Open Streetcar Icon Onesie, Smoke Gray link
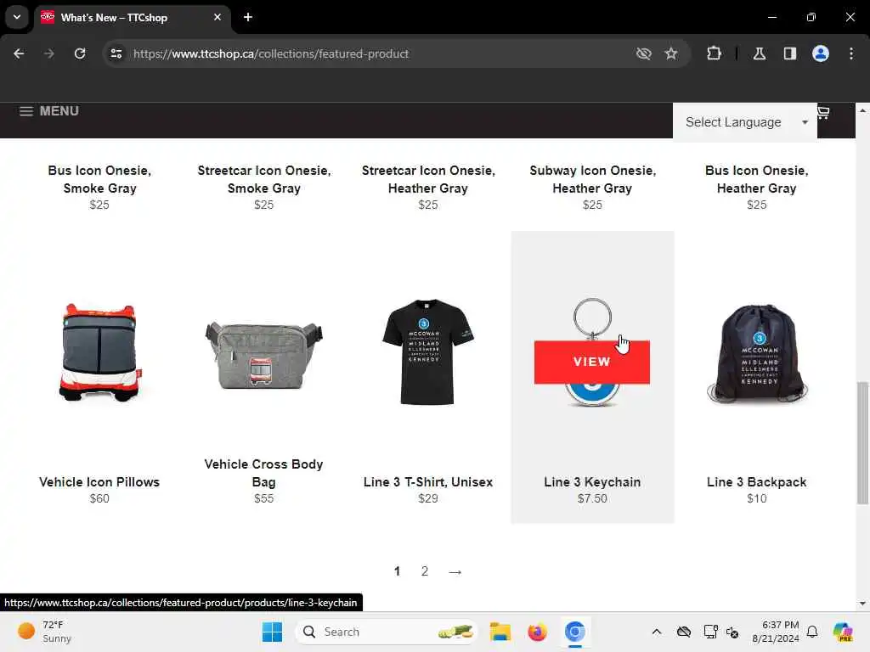The width and height of the screenshot is (870, 652). pos(263,179)
